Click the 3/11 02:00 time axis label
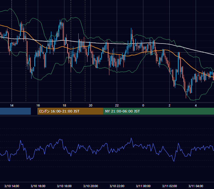Viewport: 214px width, 189px height. tap(170, 186)
